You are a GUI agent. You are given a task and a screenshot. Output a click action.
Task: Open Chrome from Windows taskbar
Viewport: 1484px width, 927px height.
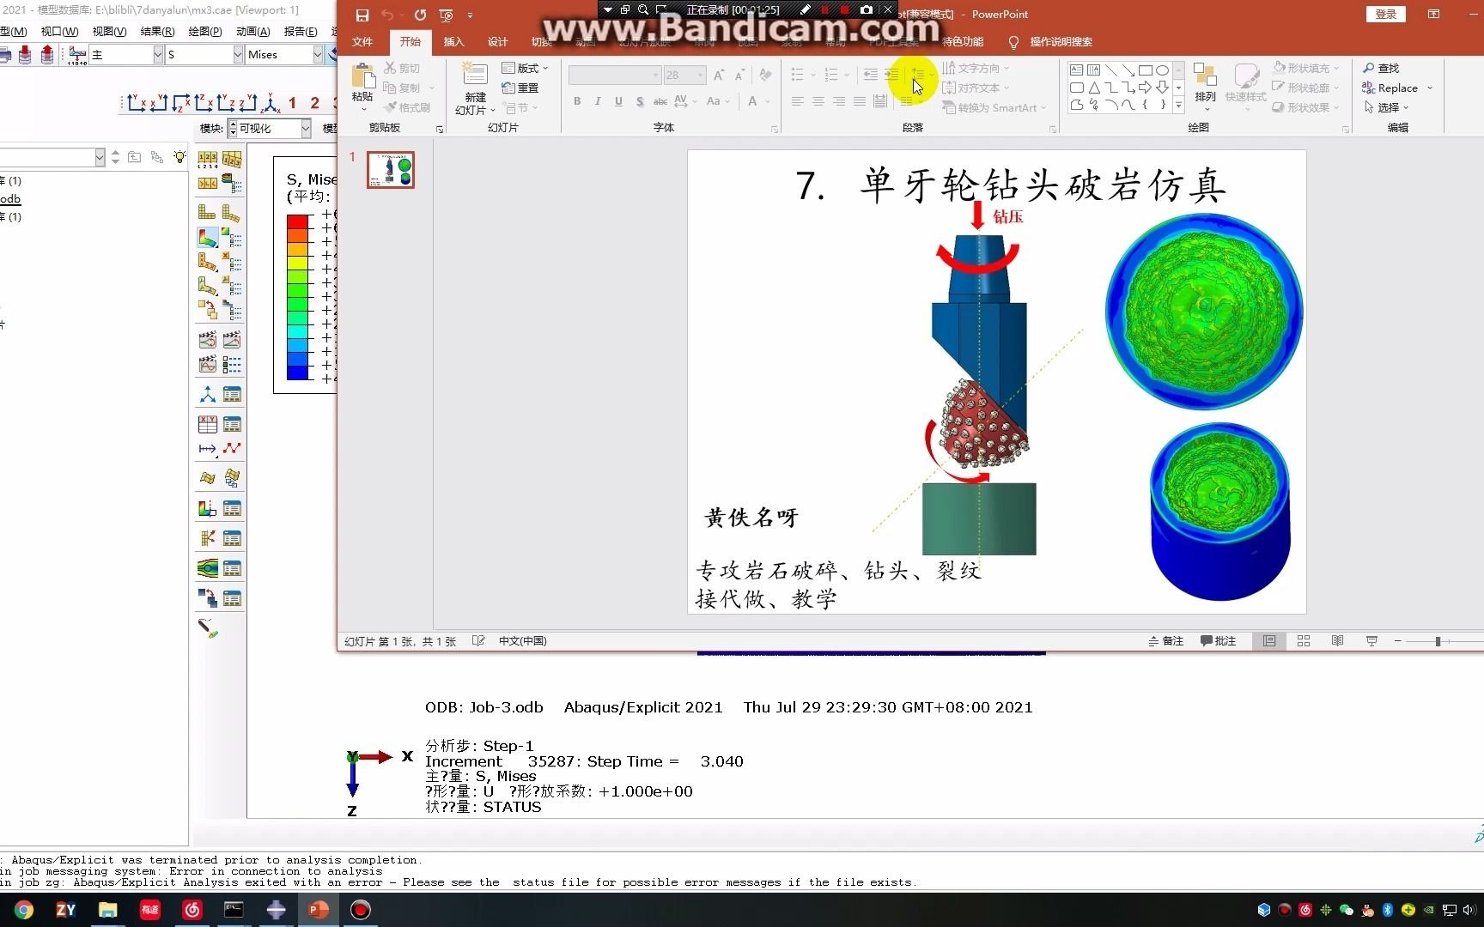(23, 910)
